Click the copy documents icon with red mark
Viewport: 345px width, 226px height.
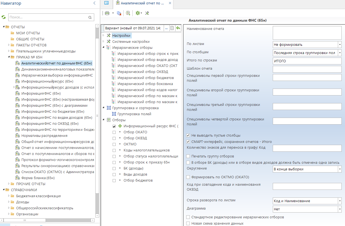119,13
